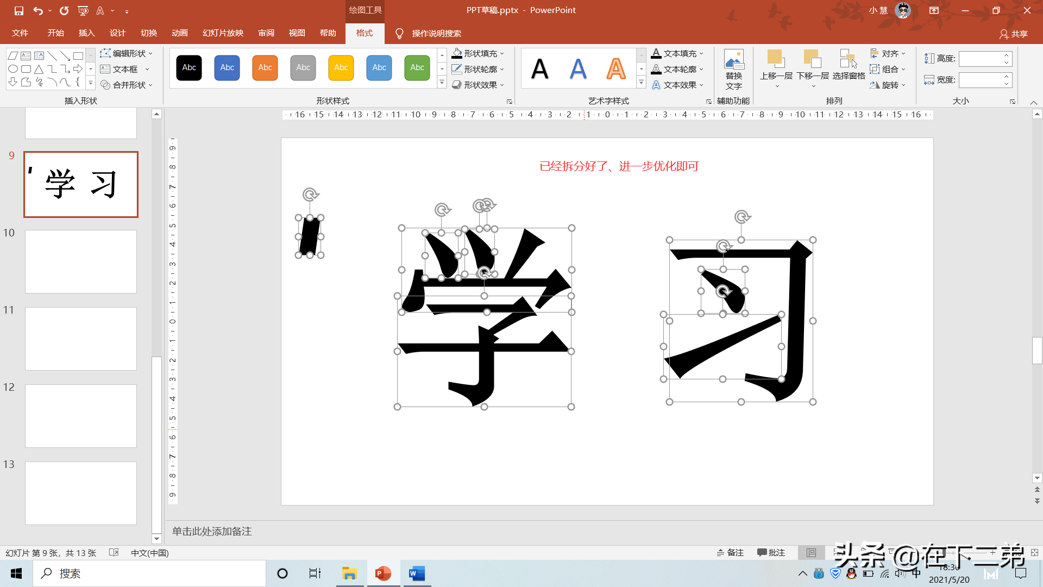1043x587 pixels.
Task: Open Shape Outline (形状轮廓) dropdown
Action: tap(478, 69)
